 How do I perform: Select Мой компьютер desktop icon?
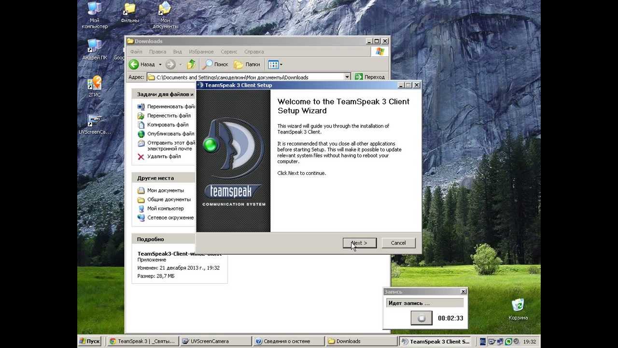(x=95, y=14)
